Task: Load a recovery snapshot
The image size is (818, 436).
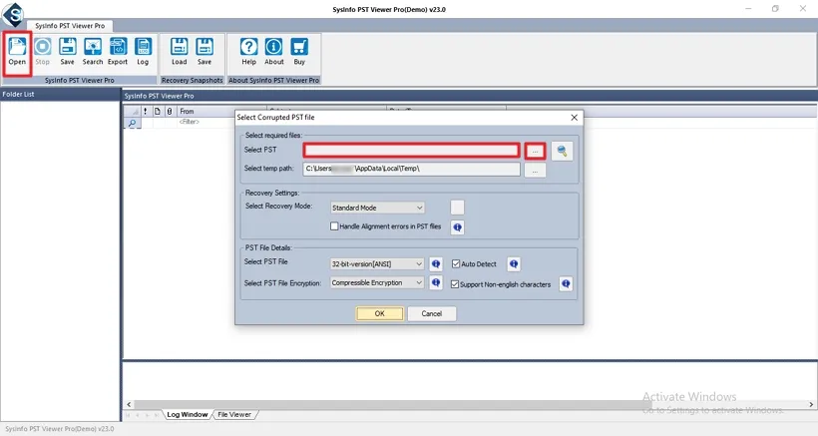Action: click(x=179, y=50)
